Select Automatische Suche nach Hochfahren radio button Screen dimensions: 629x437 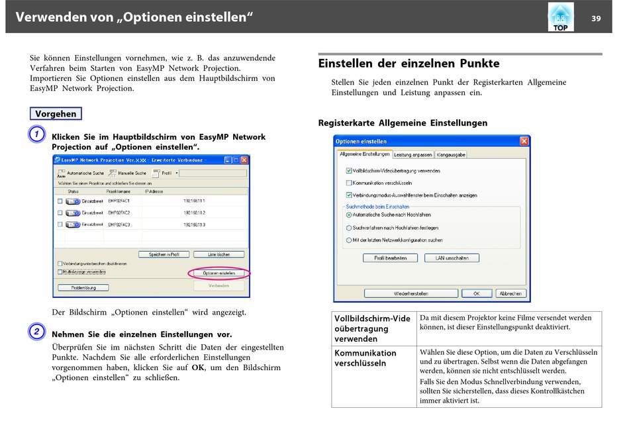point(348,215)
